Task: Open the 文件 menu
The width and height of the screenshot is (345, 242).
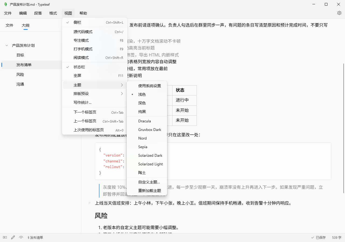Action: click(8, 13)
